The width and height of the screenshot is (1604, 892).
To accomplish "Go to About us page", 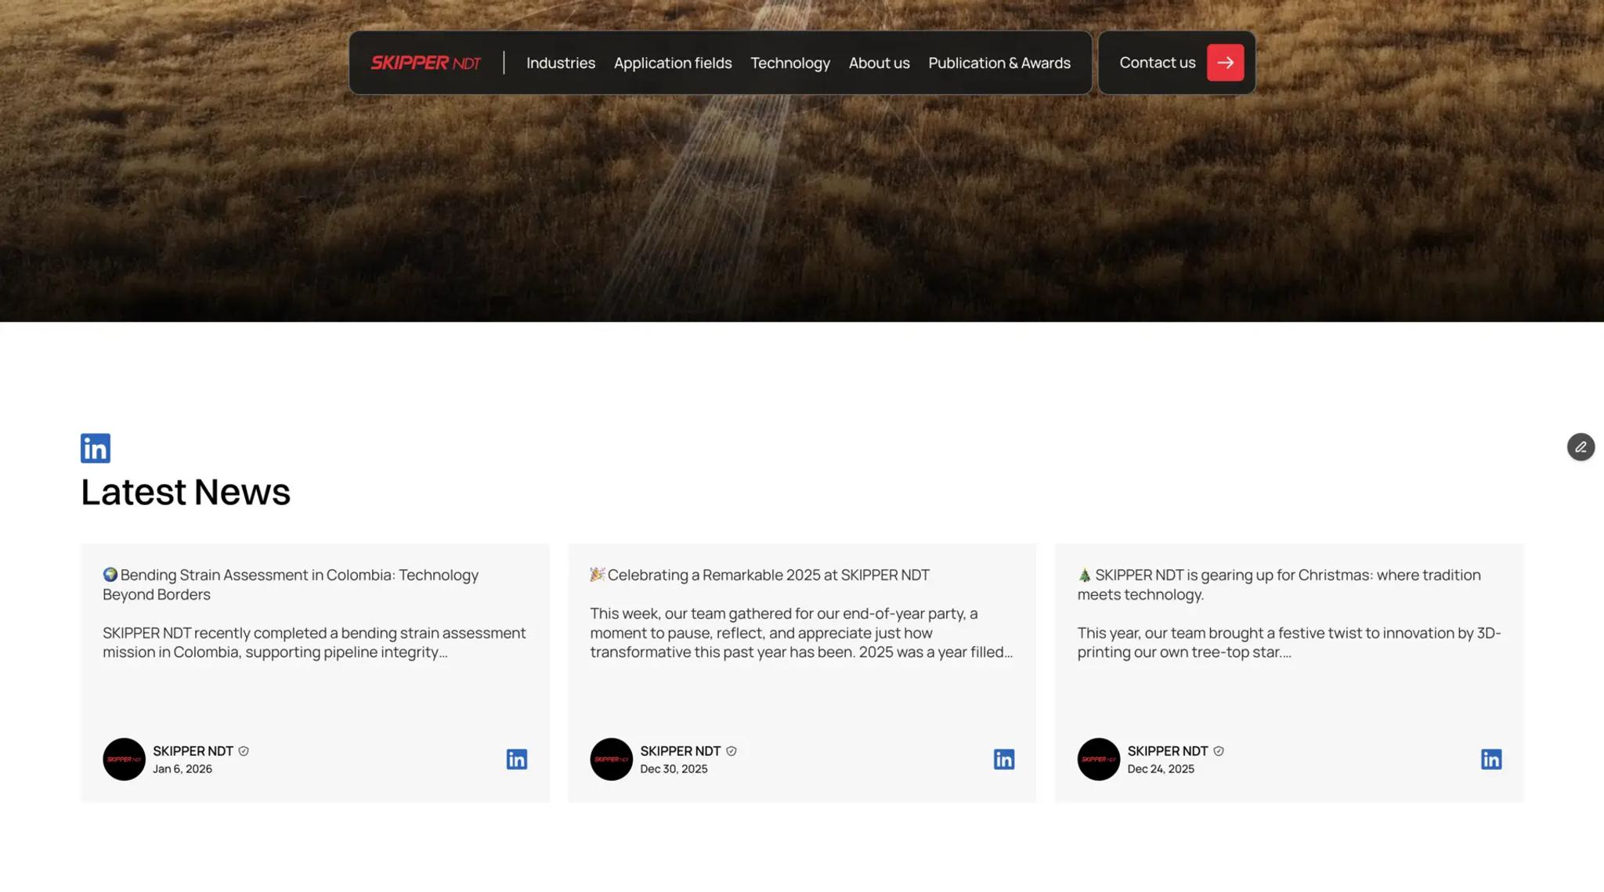I will (x=879, y=63).
